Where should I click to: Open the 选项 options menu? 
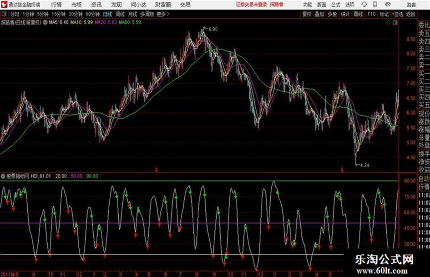point(349,5)
